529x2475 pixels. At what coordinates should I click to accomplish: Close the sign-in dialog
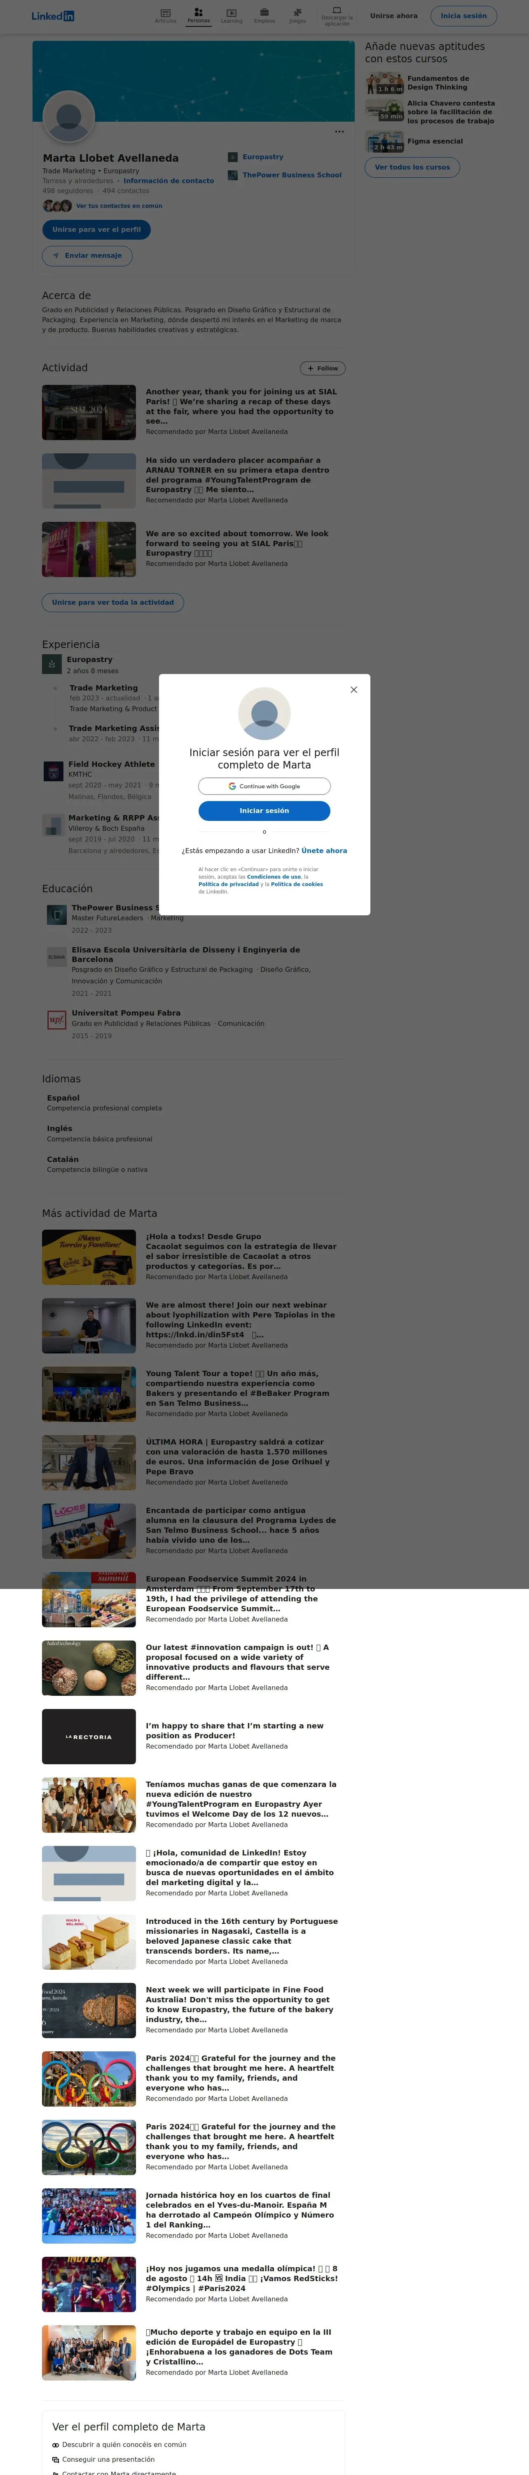coord(353,690)
